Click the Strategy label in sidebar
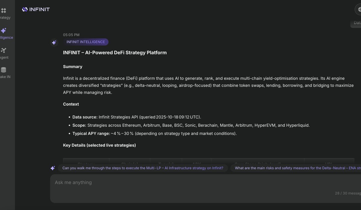361x210 pixels. click(x=5, y=17)
